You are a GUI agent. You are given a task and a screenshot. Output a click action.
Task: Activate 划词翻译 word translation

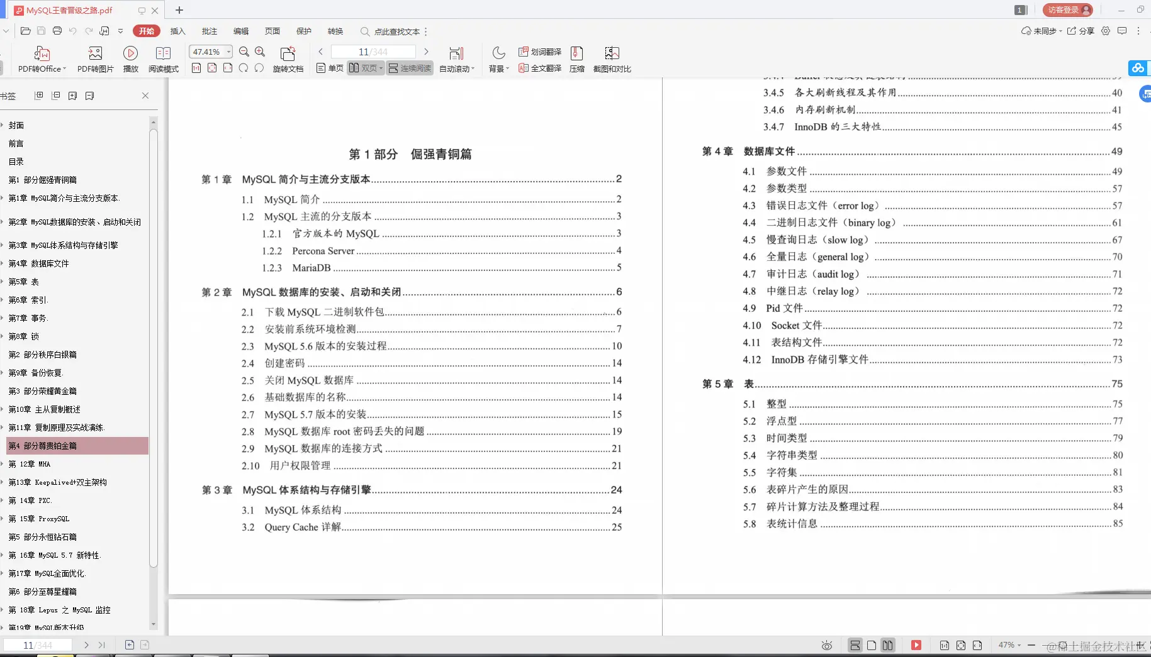[540, 52]
